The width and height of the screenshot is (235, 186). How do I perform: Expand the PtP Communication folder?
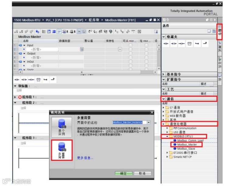(x=167, y=128)
